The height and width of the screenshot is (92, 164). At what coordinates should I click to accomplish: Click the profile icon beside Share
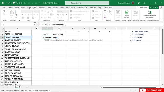161,7
